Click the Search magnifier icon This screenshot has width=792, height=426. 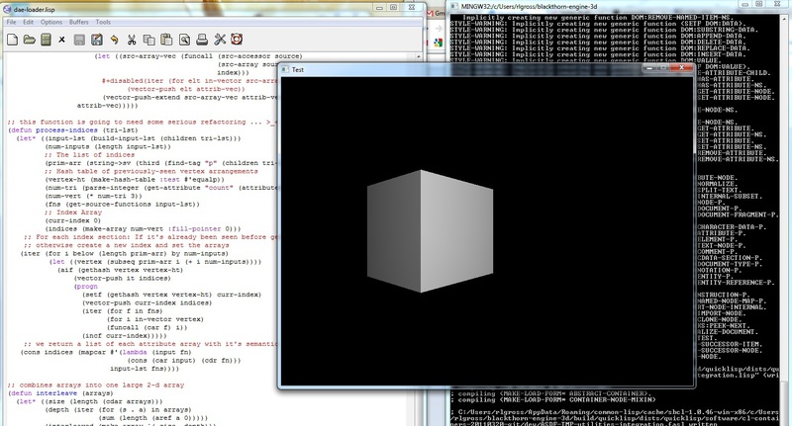(184, 40)
